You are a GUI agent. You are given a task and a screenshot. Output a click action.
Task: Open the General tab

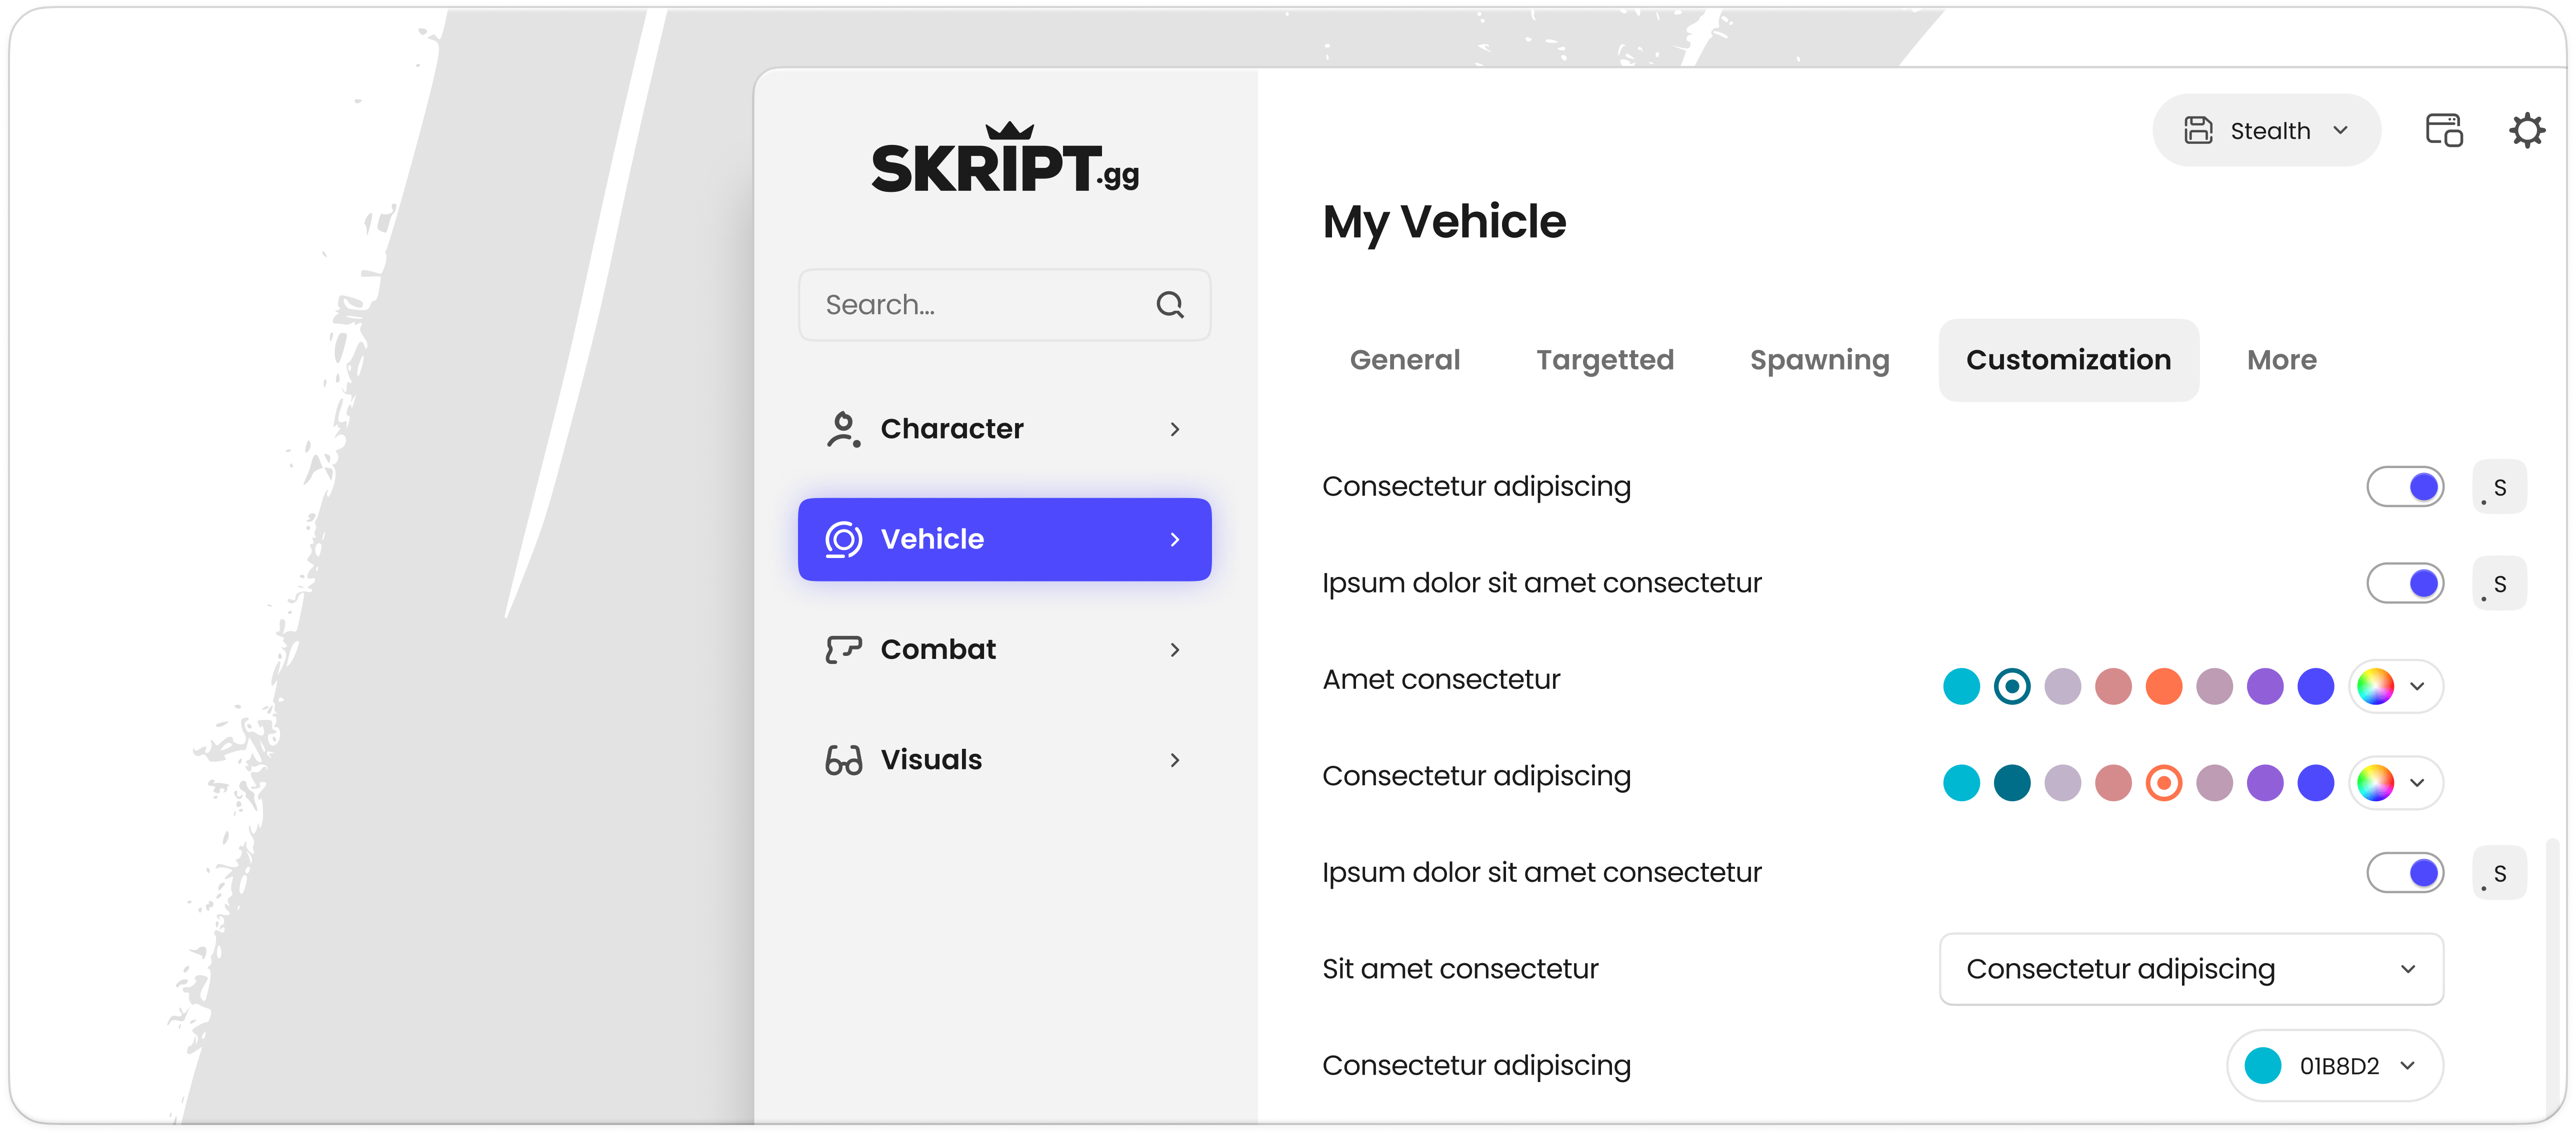point(1404,361)
